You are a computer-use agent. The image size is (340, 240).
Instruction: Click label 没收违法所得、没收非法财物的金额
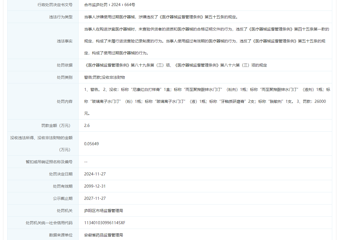pyautogui.click(x=41, y=138)
